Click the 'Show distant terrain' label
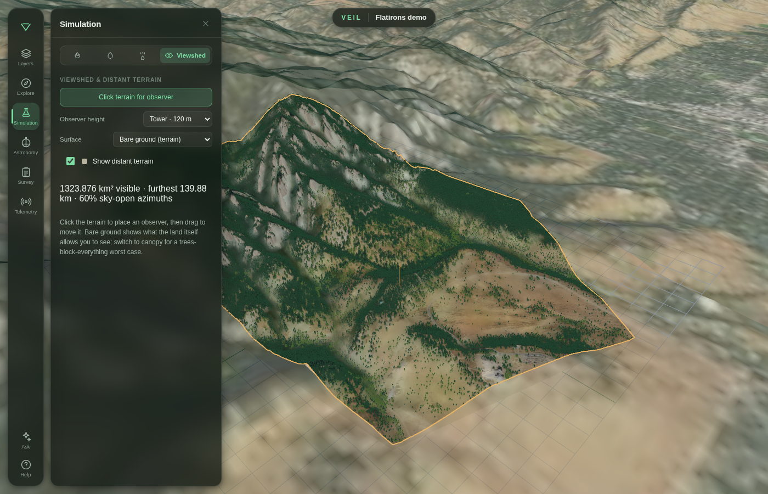The height and width of the screenshot is (494, 768). coord(123,161)
